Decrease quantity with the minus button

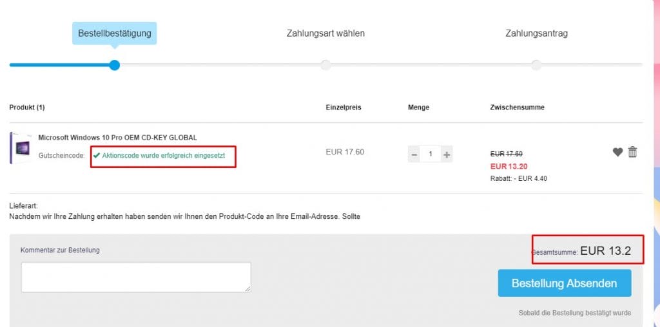(x=414, y=154)
